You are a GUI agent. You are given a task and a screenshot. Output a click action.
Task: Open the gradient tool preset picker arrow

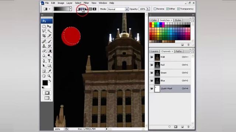[x=49, y=9]
